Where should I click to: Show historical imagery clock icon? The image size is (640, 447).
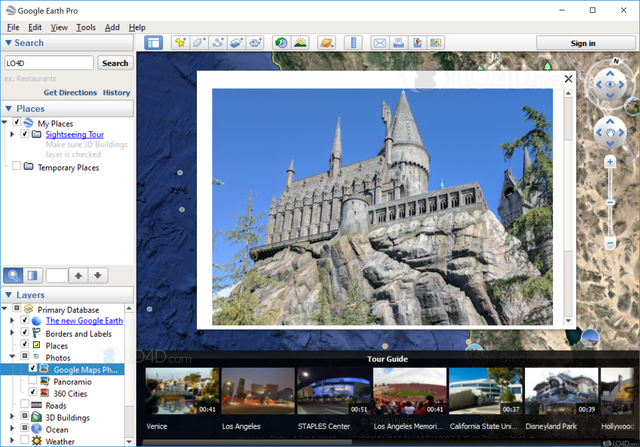pos(281,43)
